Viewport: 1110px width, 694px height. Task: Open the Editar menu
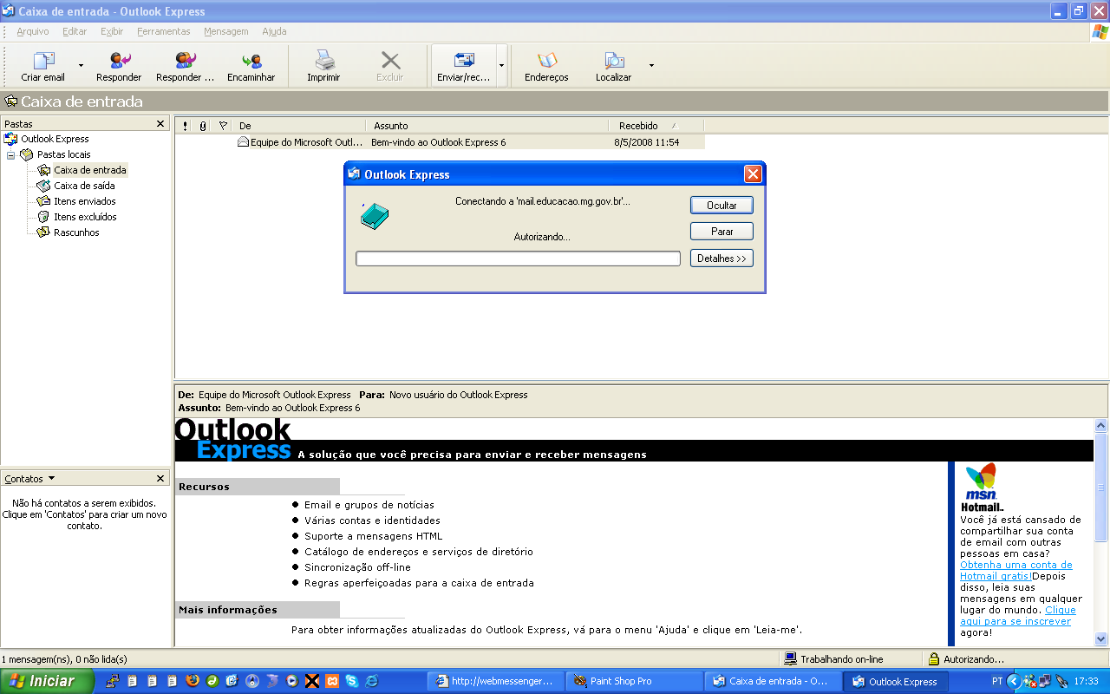click(x=75, y=31)
